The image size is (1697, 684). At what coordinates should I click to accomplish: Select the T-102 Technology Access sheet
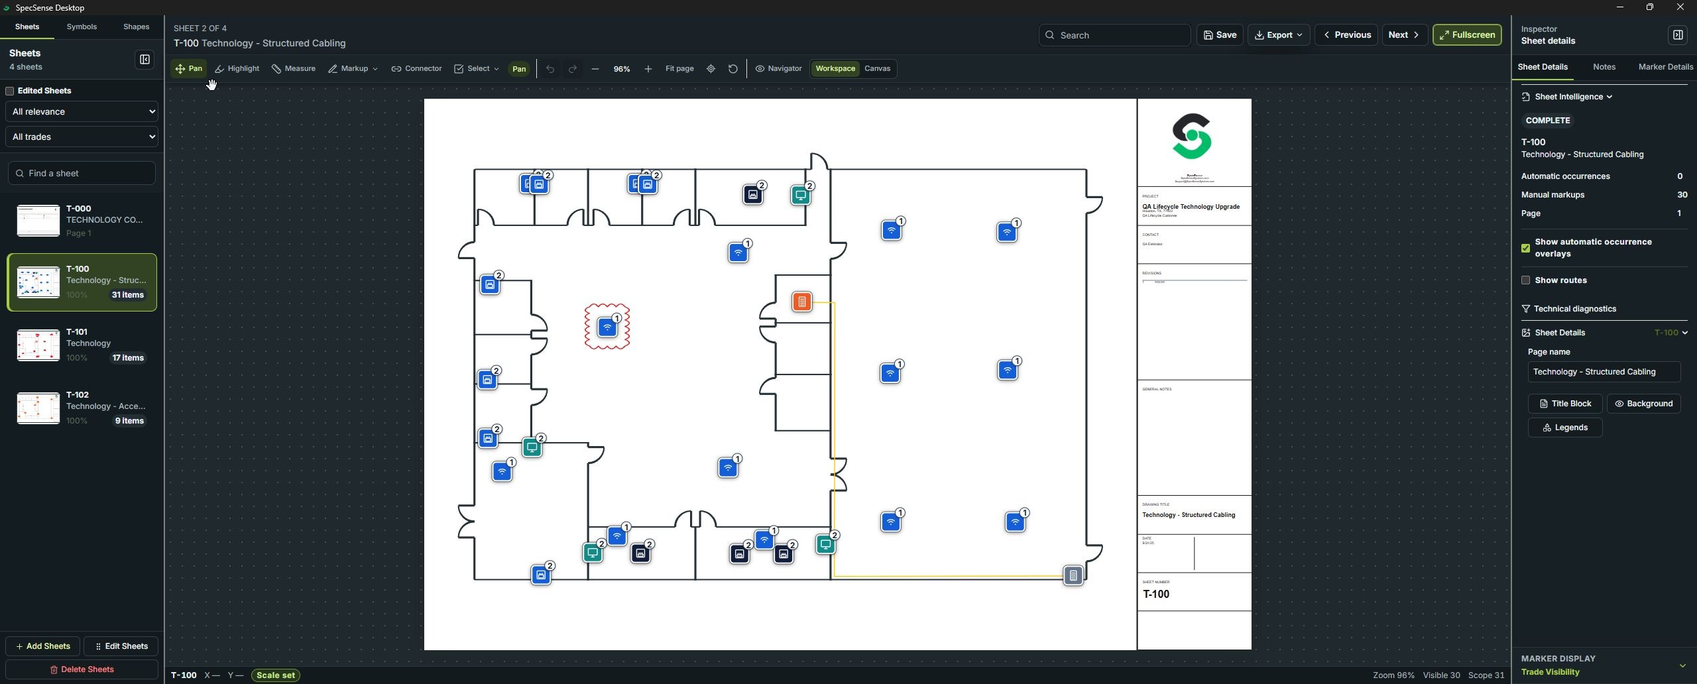pyautogui.click(x=82, y=408)
